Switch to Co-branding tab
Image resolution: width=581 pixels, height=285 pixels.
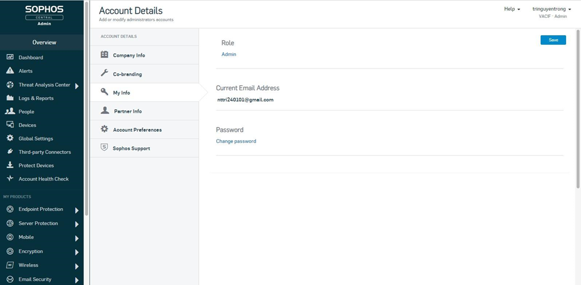pos(145,74)
